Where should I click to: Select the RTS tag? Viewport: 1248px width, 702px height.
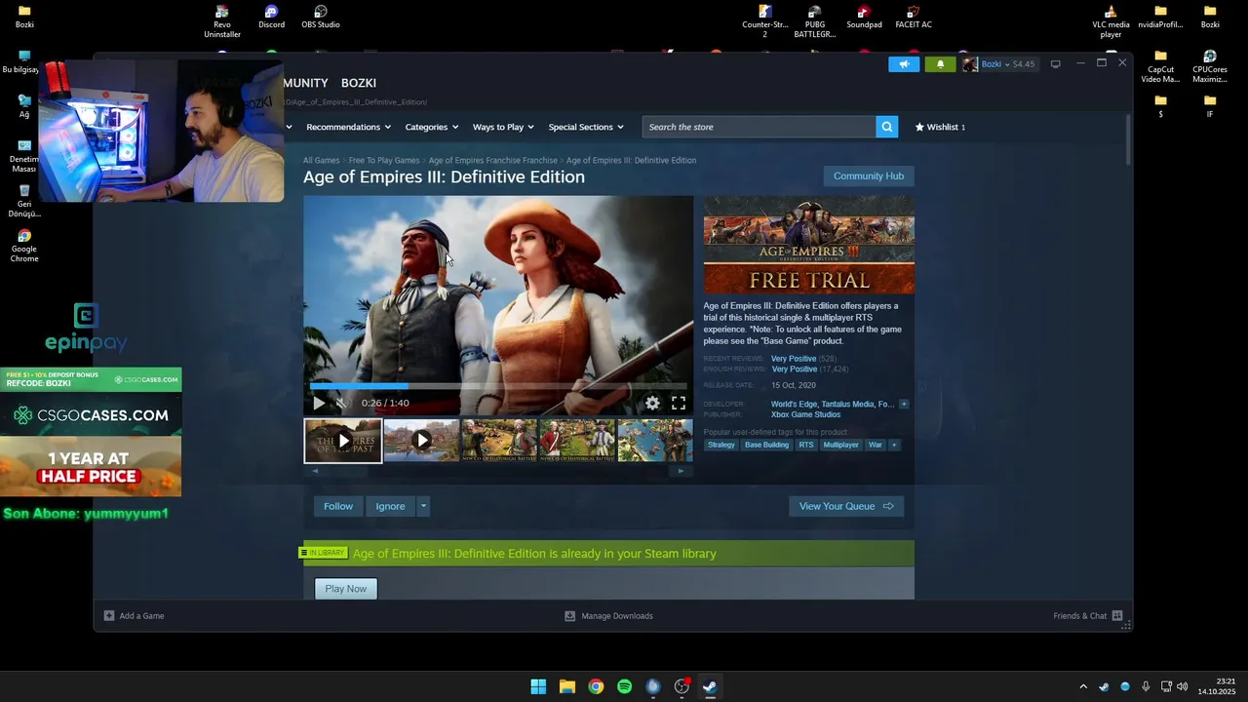[x=806, y=445]
